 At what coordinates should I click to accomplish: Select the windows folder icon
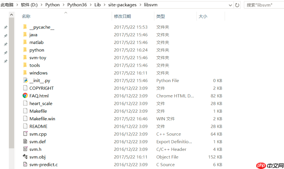click(x=25, y=73)
